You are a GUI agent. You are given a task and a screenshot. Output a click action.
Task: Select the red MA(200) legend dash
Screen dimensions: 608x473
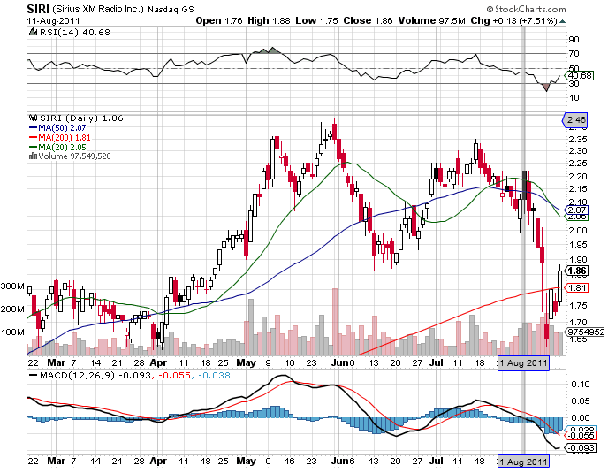pos(34,137)
